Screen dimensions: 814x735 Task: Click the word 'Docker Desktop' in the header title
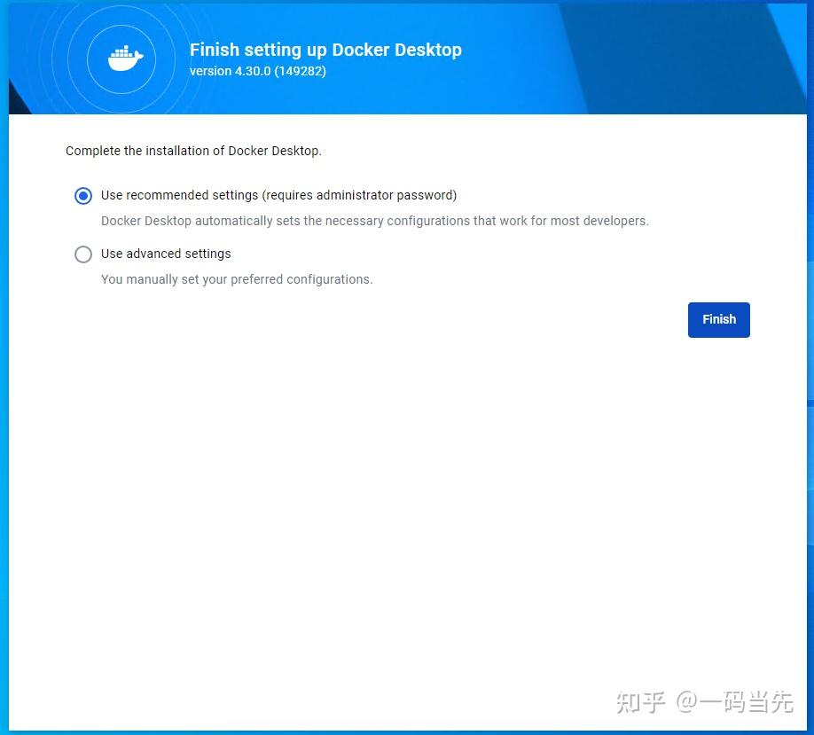click(396, 50)
